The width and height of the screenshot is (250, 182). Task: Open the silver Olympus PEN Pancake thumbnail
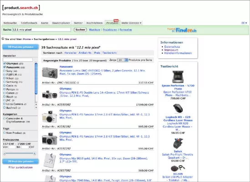pyautogui.click(x=50, y=139)
